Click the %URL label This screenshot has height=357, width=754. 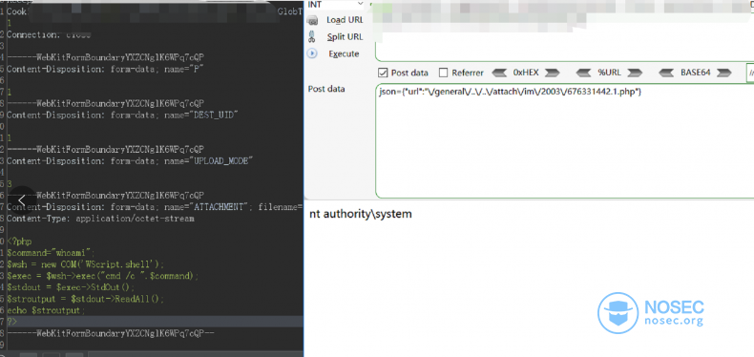[609, 73]
